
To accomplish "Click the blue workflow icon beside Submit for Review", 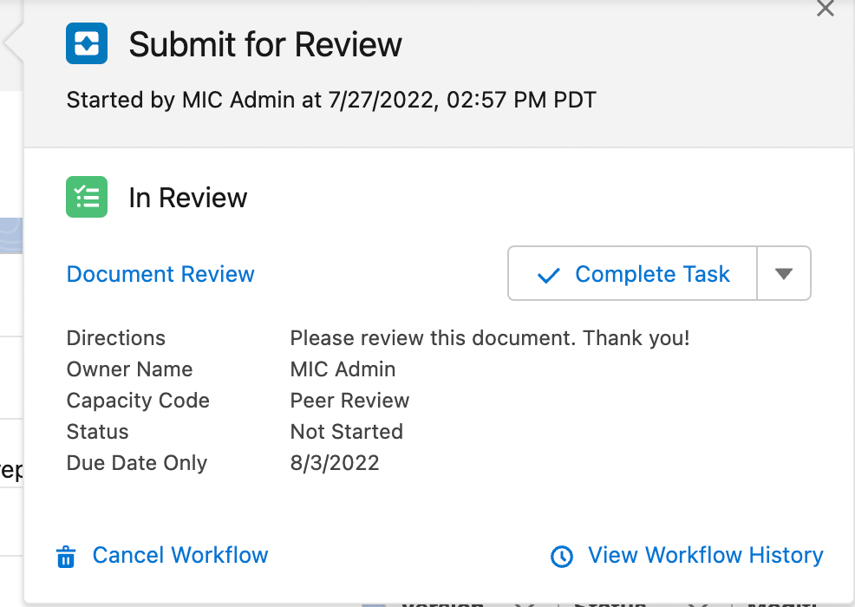I will (87, 43).
